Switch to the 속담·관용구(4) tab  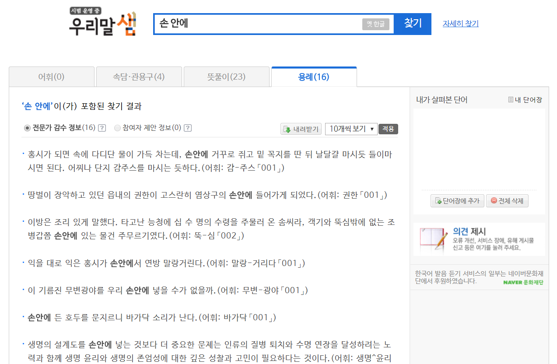coord(139,77)
